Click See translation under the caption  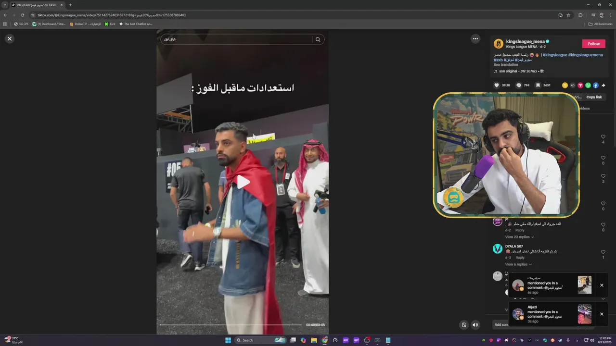(x=506, y=64)
